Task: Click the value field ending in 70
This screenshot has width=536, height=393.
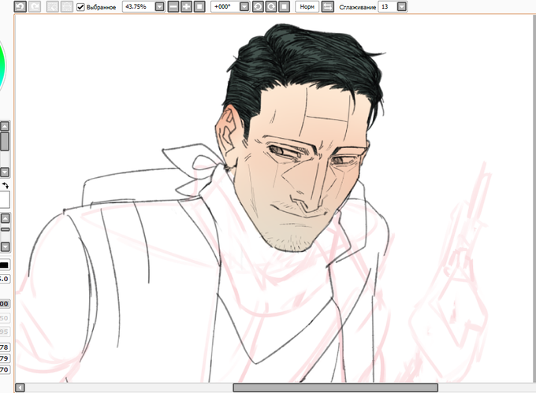Action: (5, 369)
